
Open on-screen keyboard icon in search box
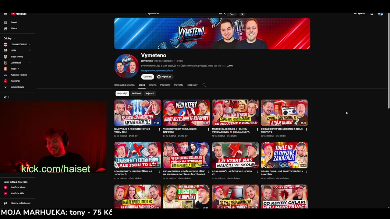pyautogui.click(x=220, y=13)
